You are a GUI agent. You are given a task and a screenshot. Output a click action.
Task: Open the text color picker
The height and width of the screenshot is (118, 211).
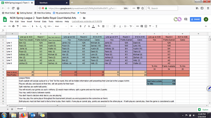93,26
